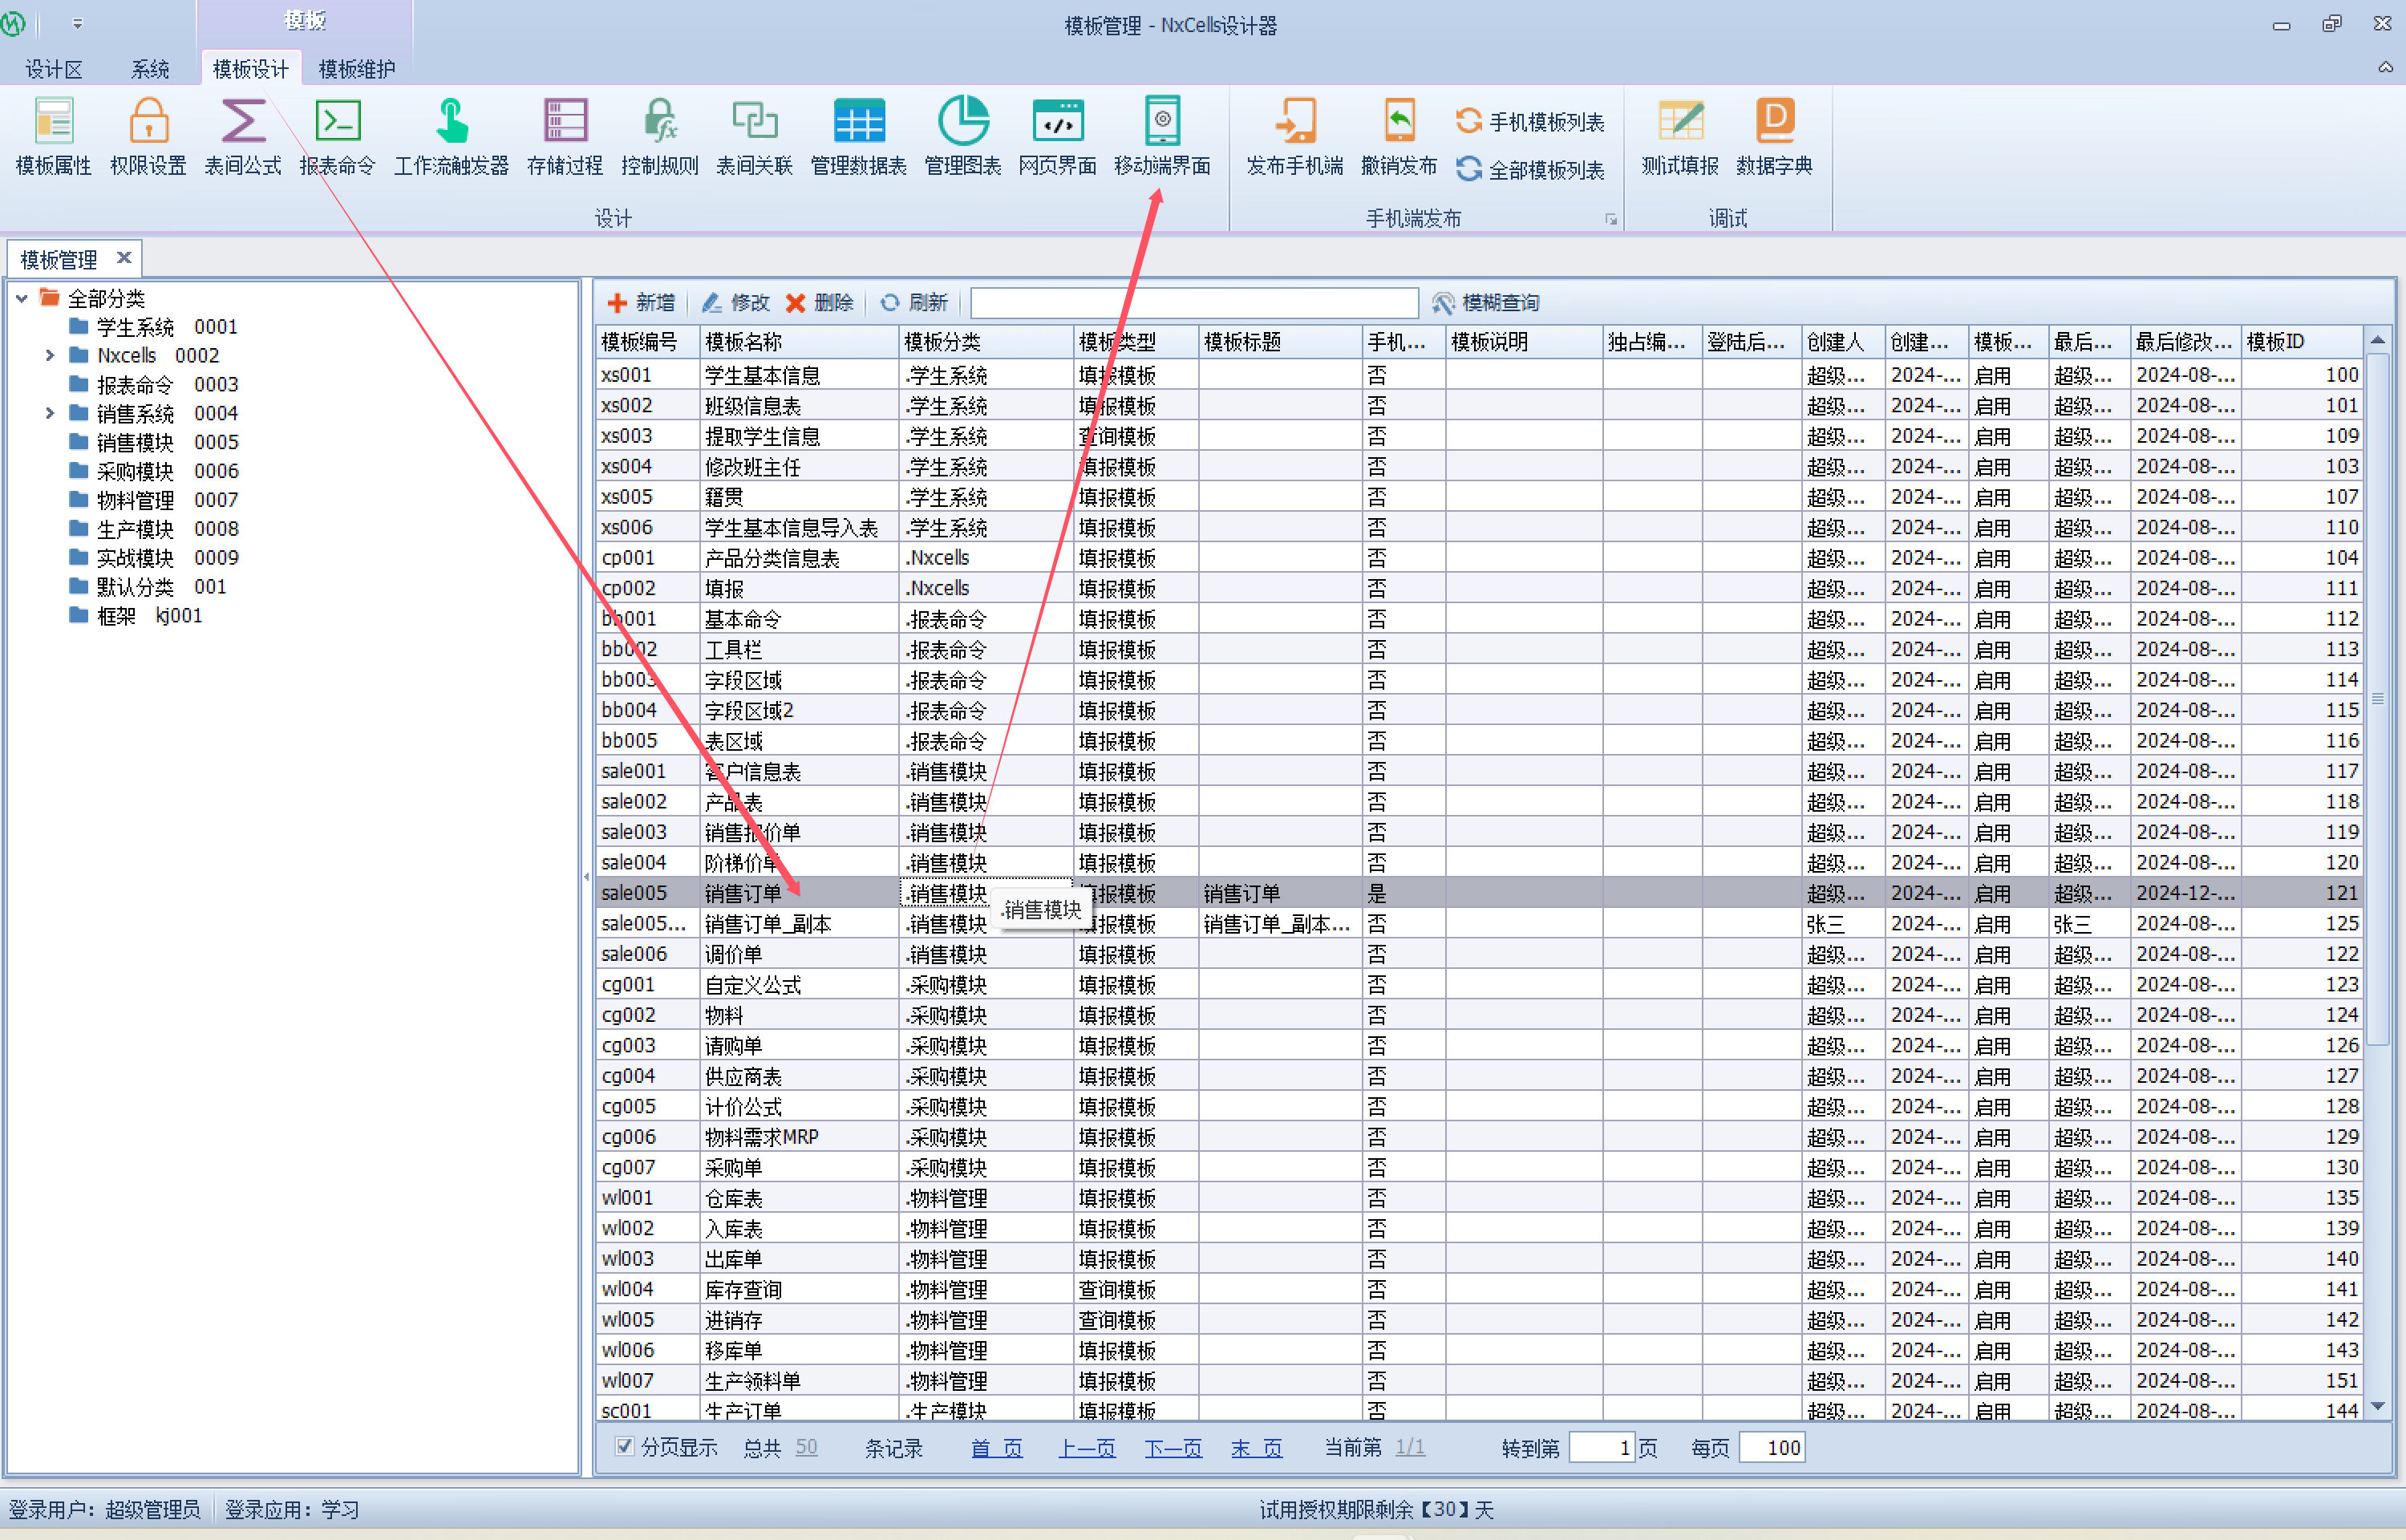
Task: Go to 下一页 next page link
Action: pyautogui.click(x=1173, y=1448)
